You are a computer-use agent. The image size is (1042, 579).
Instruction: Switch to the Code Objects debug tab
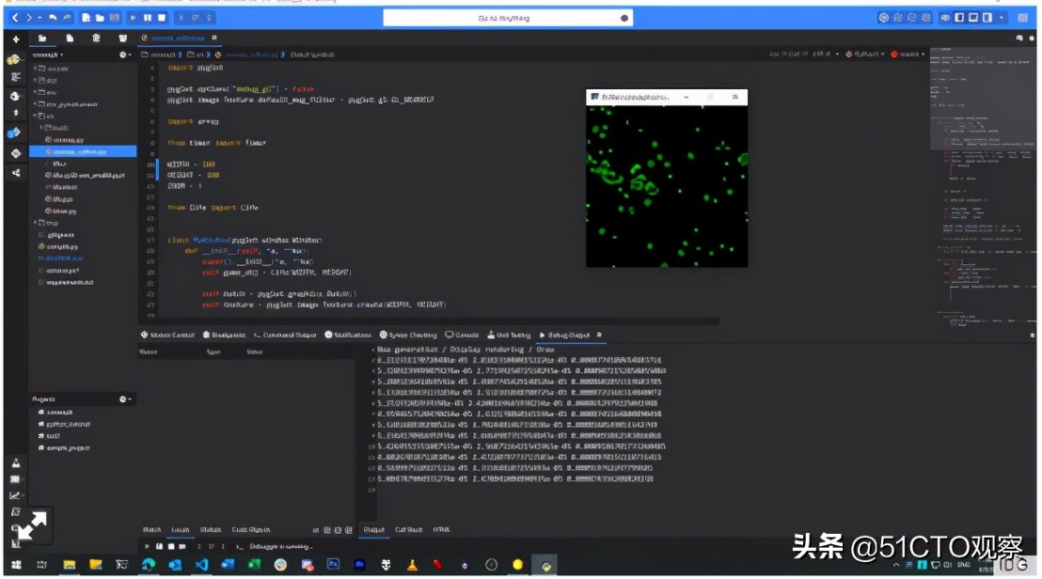click(250, 530)
